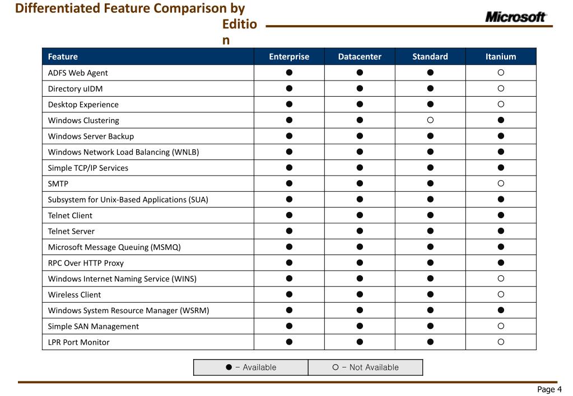Click the RPC Over HTTP Proxy text
The height and width of the screenshot is (396, 573).
pyautogui.click(x=86, y=263)
